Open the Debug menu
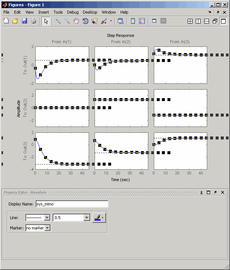The image size is (230, 270). tap(72, 12)
